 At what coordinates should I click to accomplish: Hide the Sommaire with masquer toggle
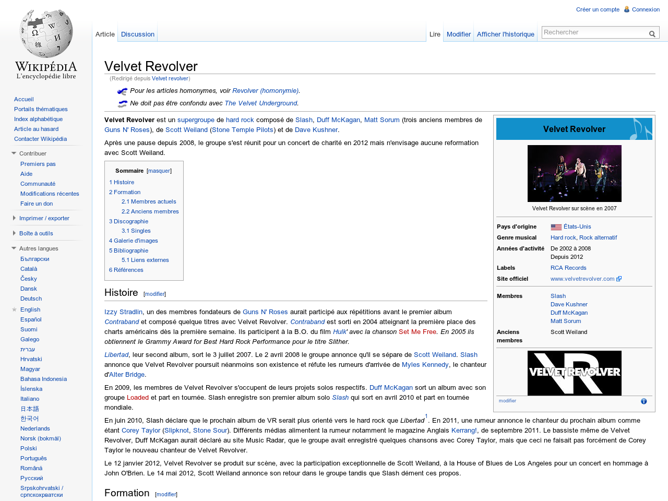point(159,171)
